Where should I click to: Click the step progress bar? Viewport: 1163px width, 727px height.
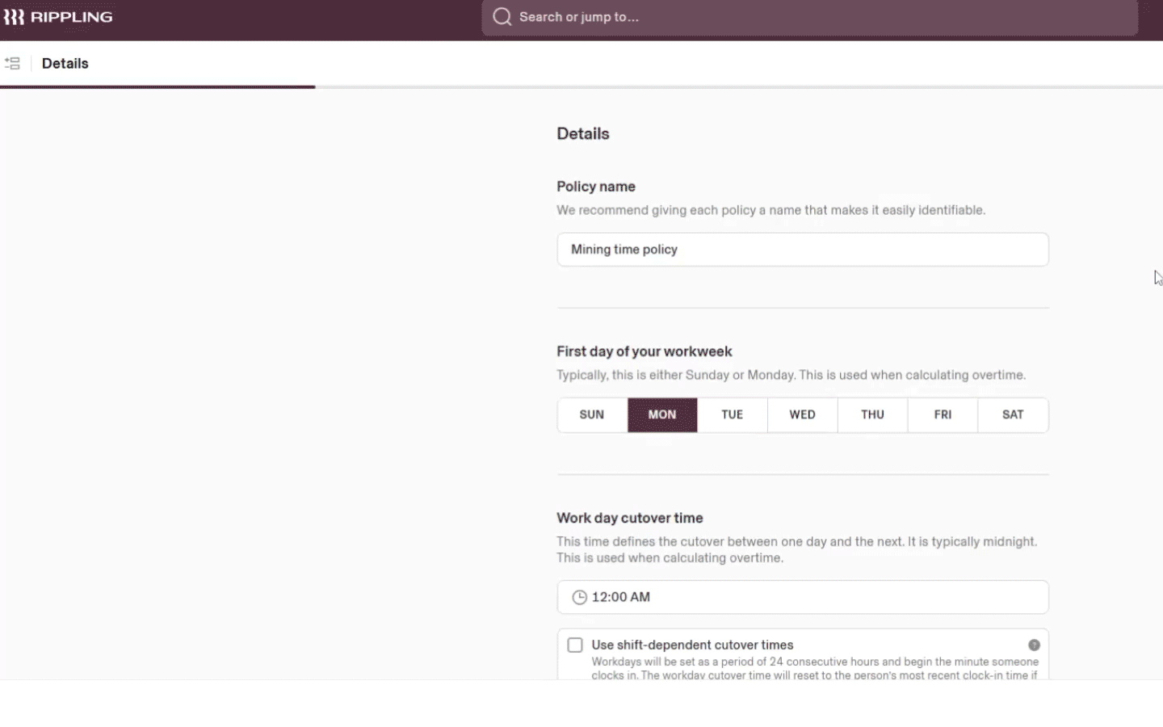coord(581,86)
